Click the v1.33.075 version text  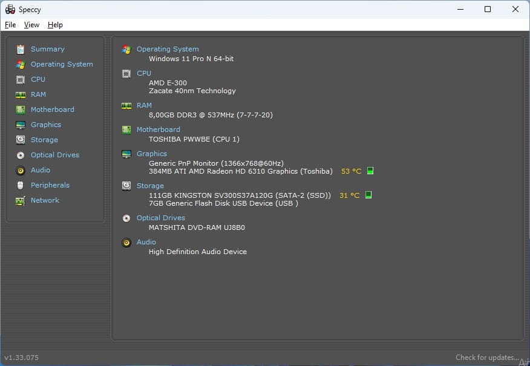click(22, 358)
